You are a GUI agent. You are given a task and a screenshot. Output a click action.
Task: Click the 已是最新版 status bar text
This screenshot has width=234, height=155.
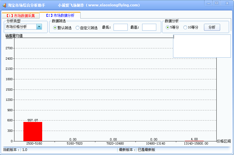click(x=146, y=150)
